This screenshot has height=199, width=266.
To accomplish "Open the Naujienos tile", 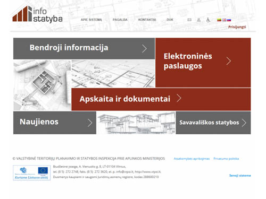I will [x=55, y=123].
